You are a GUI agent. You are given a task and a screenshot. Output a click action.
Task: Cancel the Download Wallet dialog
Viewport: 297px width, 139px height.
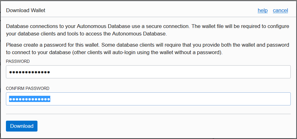(280, 10)
